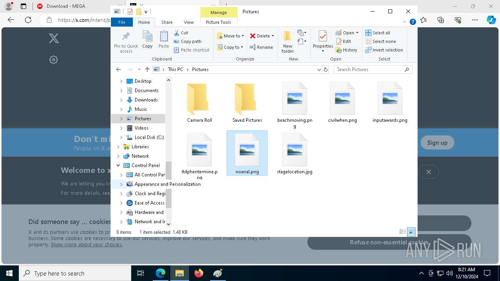The height and width of the screenshot is (281, 500).
Task: Open file History
Action: click(346, 50)
